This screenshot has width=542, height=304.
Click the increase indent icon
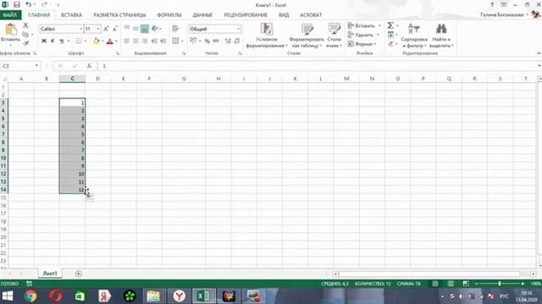pos(163,41)
